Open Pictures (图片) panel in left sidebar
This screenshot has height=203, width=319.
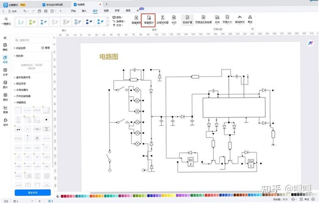click(x=5, y=84)
